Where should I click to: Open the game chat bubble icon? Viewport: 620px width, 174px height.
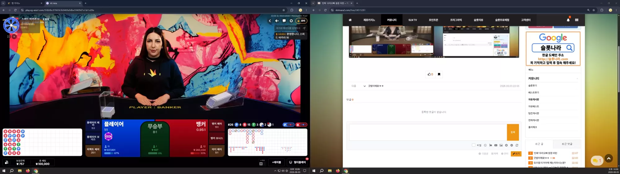284,21
